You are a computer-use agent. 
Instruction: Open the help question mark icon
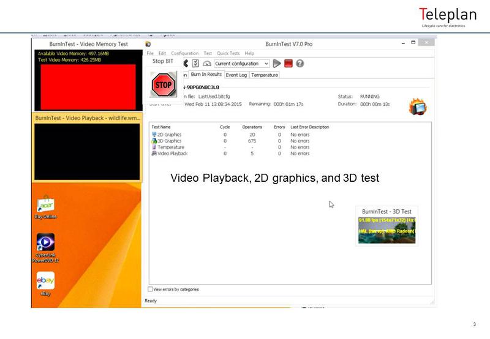click(300, 64)
